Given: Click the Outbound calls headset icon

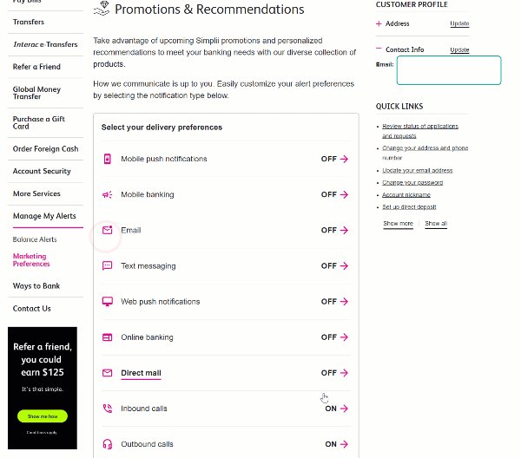Looking at the screenshot, I should click(x=108, y=444).
